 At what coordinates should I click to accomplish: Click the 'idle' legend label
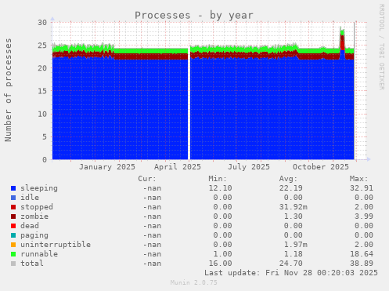pos(30,198)
